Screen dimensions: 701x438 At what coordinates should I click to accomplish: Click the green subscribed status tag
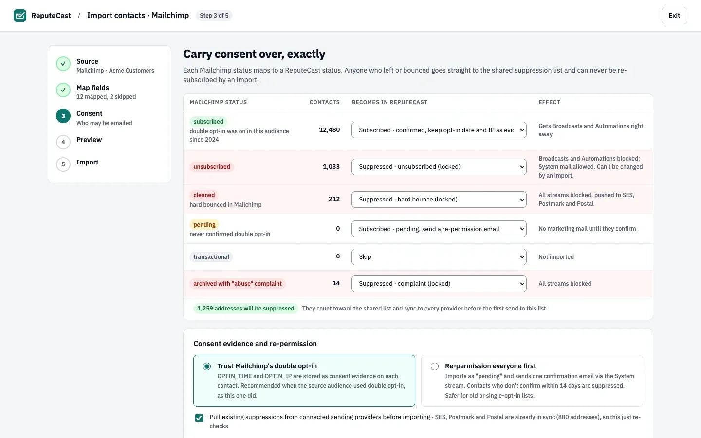tap(208, 122)
